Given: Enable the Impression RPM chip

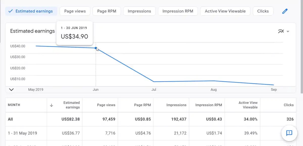Looking at the screenshot, I should [x=178, y=11].
